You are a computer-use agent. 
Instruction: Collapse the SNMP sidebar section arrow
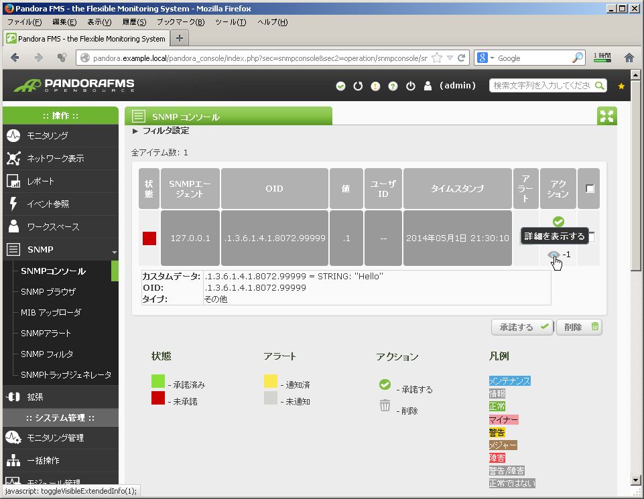(114, 252)
